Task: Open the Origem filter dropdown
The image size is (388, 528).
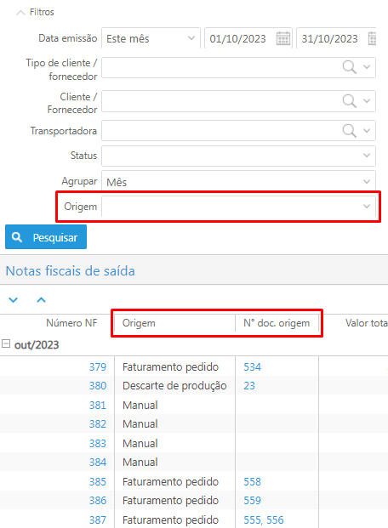Action: click(238, 206)
